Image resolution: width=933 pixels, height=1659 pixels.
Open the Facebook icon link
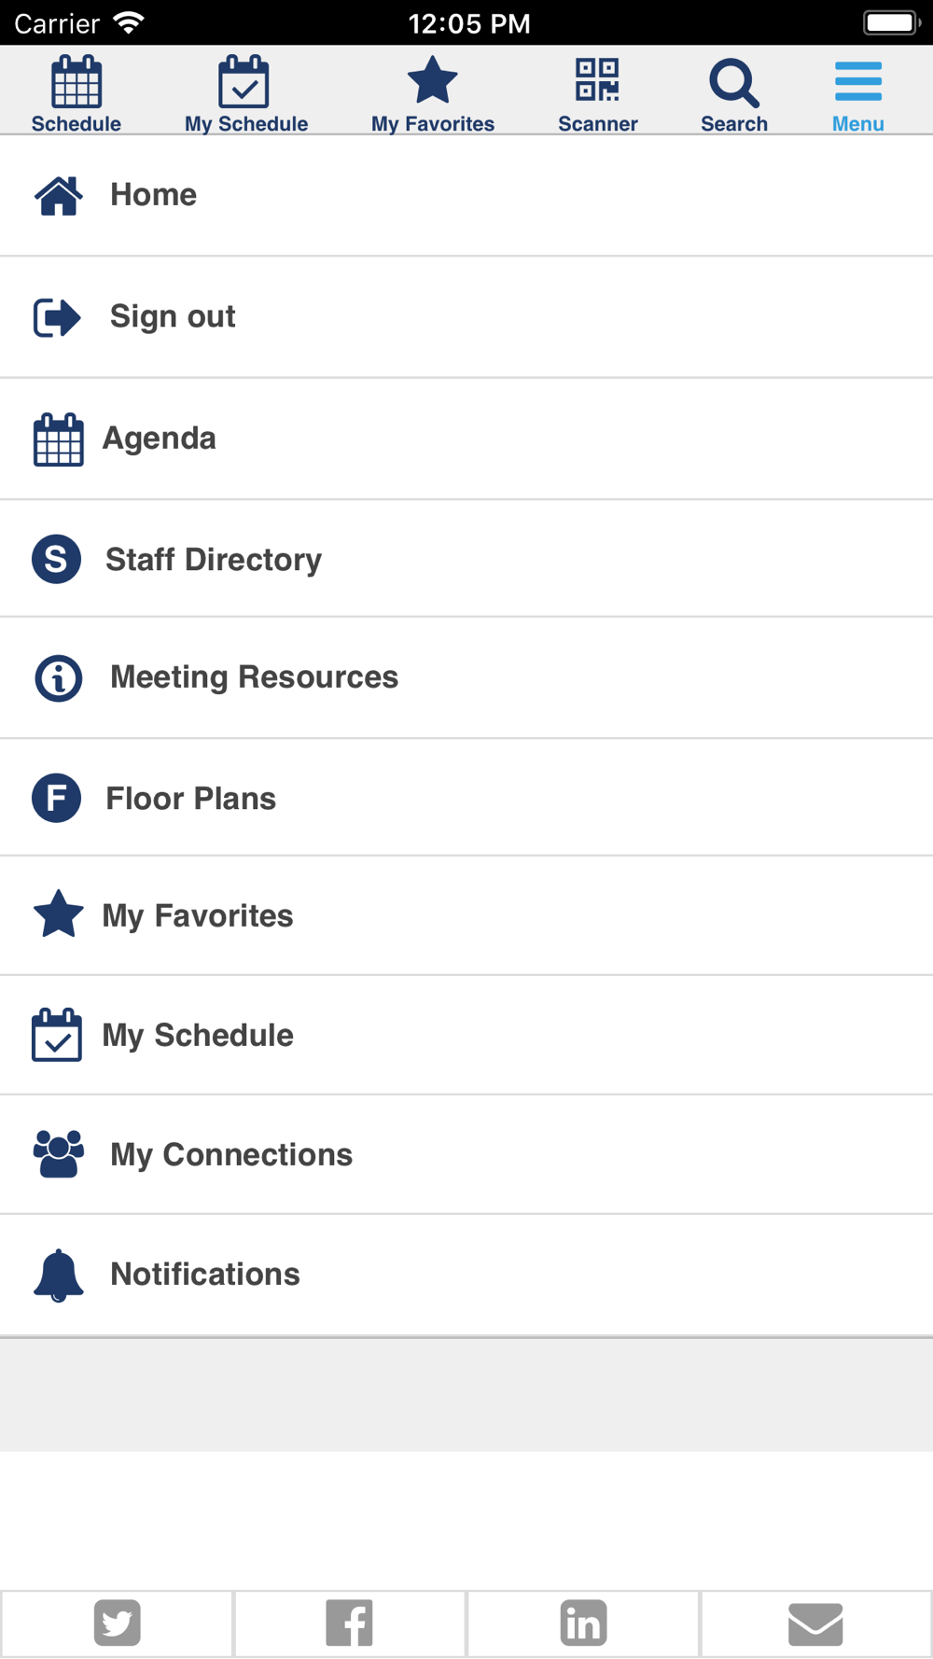[350, 1624]
